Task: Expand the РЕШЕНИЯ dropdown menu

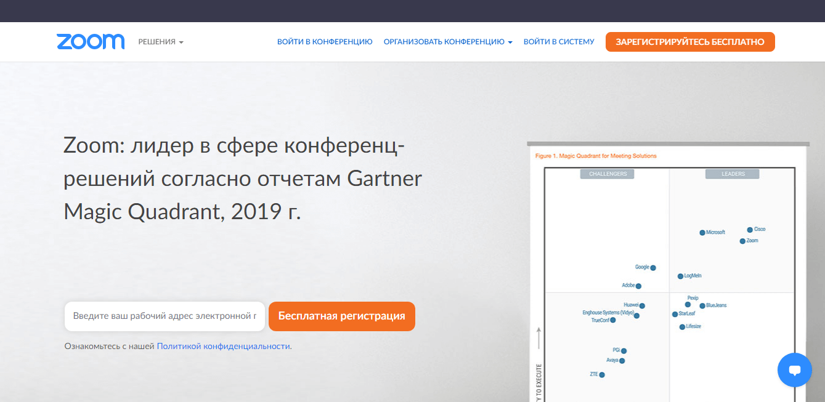Action: pos(161,42)
